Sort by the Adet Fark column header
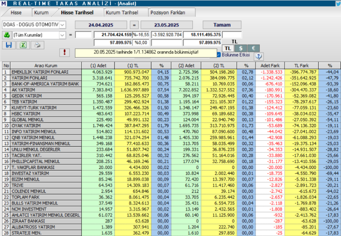The height and width of the screenshot is (236, 341). point(270,65)
